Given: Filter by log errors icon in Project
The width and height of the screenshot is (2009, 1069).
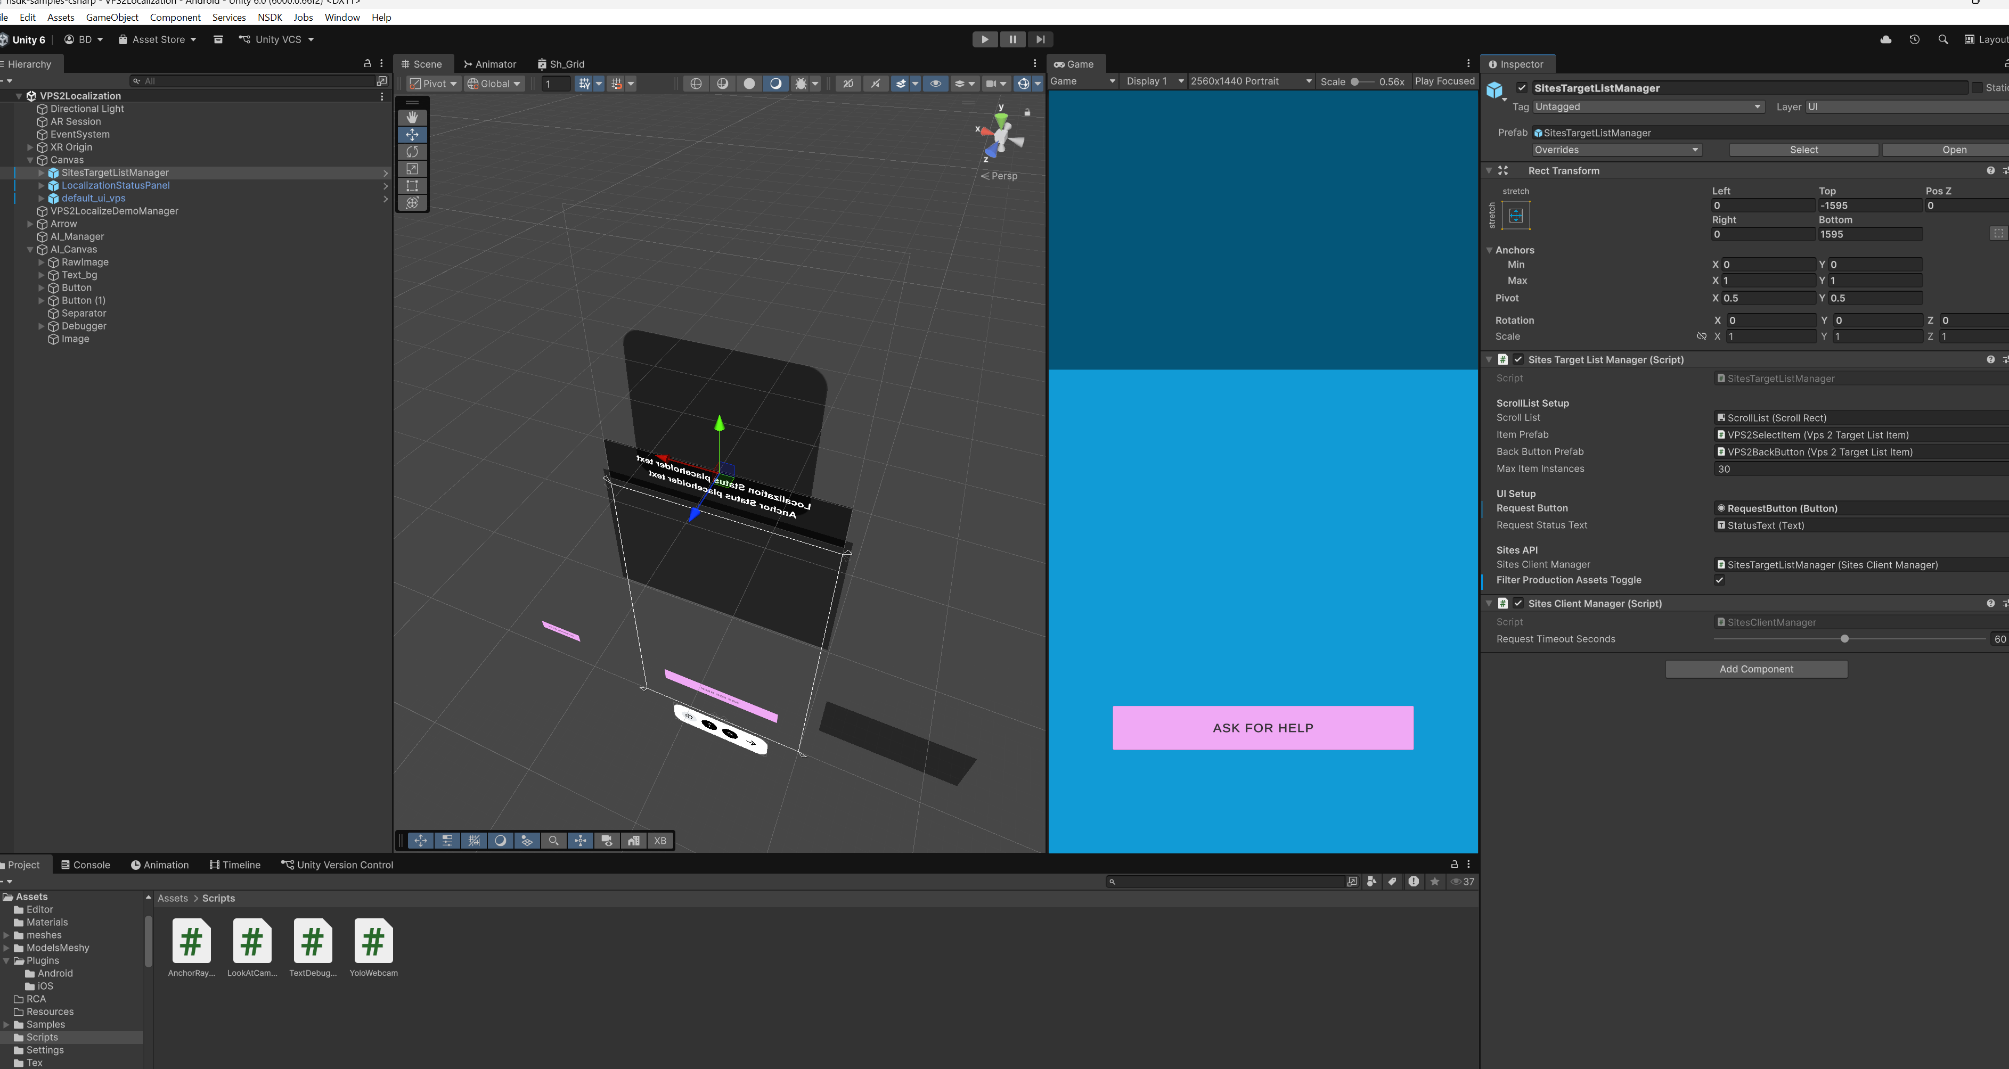Looking at the screenshot, I should click(x=1413, y=882).
